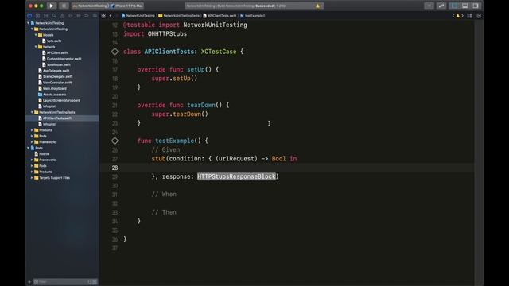This screenshot has height=286, width=509.
Task: Click NetworkUnitTestingTests folder in jump bar
Action: pyautogui.click(x=179, y=16)
